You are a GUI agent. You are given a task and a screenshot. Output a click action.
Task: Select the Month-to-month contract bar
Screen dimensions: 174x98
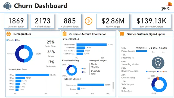91,85
